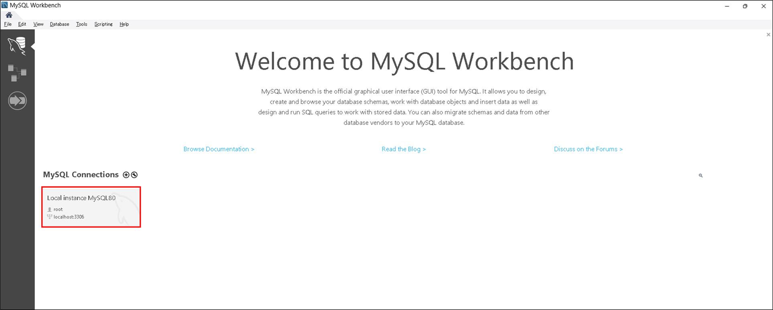
Task: Open the Models sidebar icon
Action: pyautogui.click(x=17, y=73)
